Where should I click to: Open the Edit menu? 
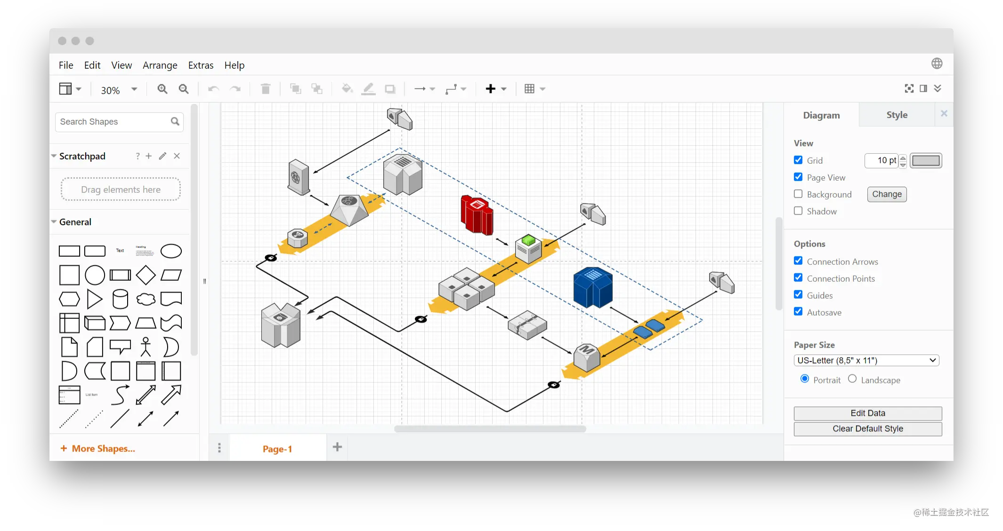coord(92,65)
